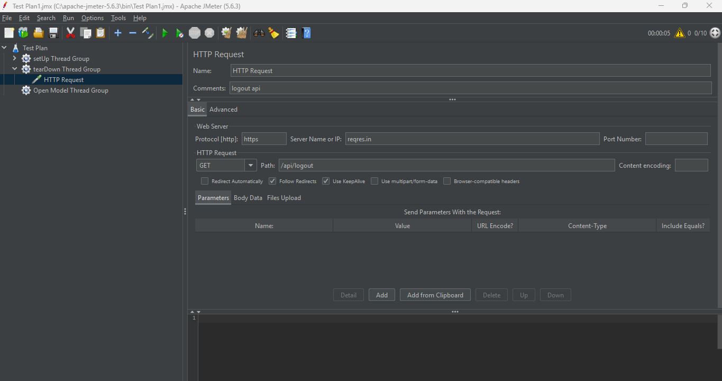Expand all tree nodes with plus icon
The image size is (722, 381).
[x=118, y=33]
